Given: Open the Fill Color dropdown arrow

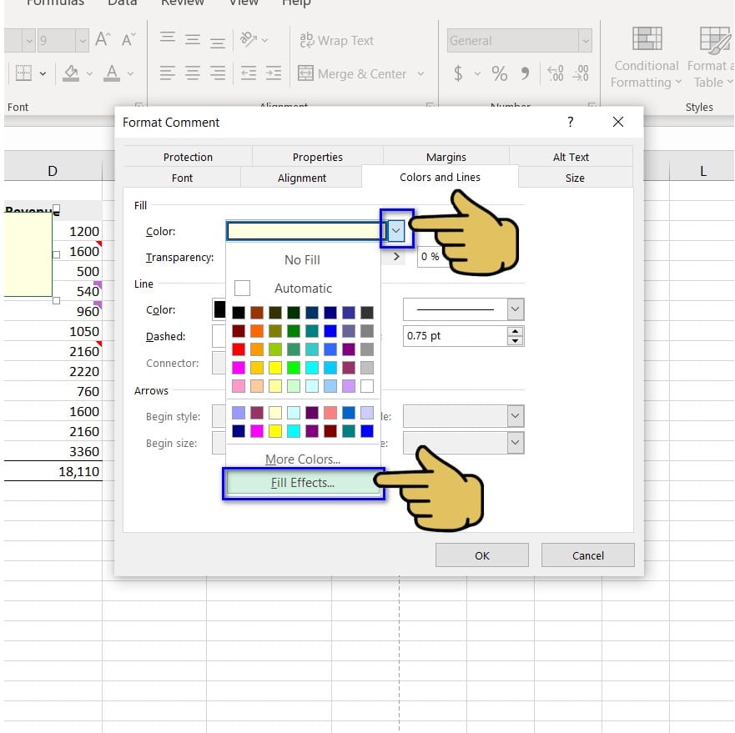Looking at the screenshot, I should coord(396,231).
